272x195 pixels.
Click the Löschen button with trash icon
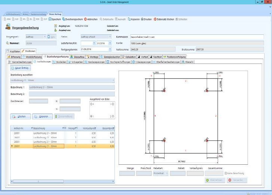click(x=20, y=116)
